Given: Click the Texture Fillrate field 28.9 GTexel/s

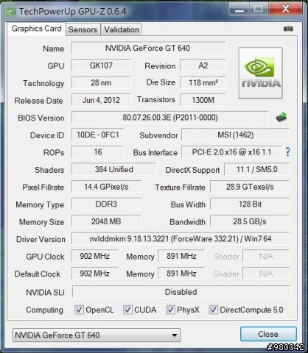Looking at the screenshot, I should click(x=250, y=187).
